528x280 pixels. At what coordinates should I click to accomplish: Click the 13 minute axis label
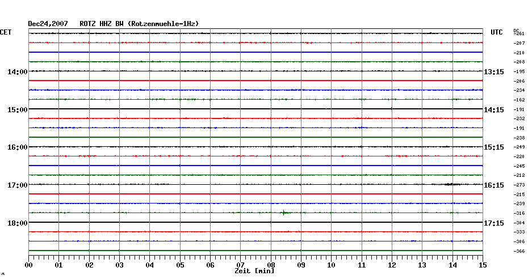point(422,265)
